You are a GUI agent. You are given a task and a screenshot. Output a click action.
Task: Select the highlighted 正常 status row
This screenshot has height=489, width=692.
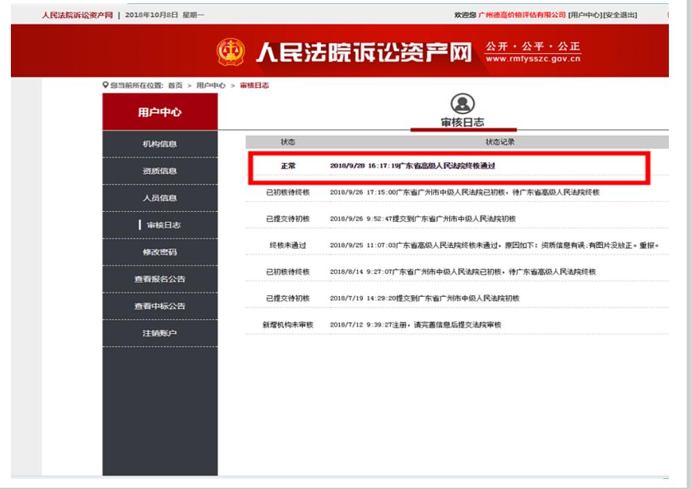[x=449, y=166]
